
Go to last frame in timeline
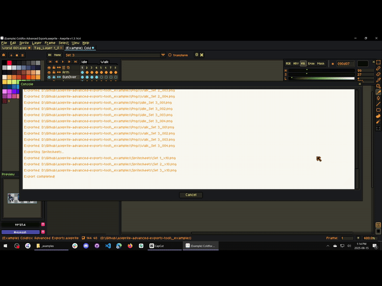(x=76, y=62)
